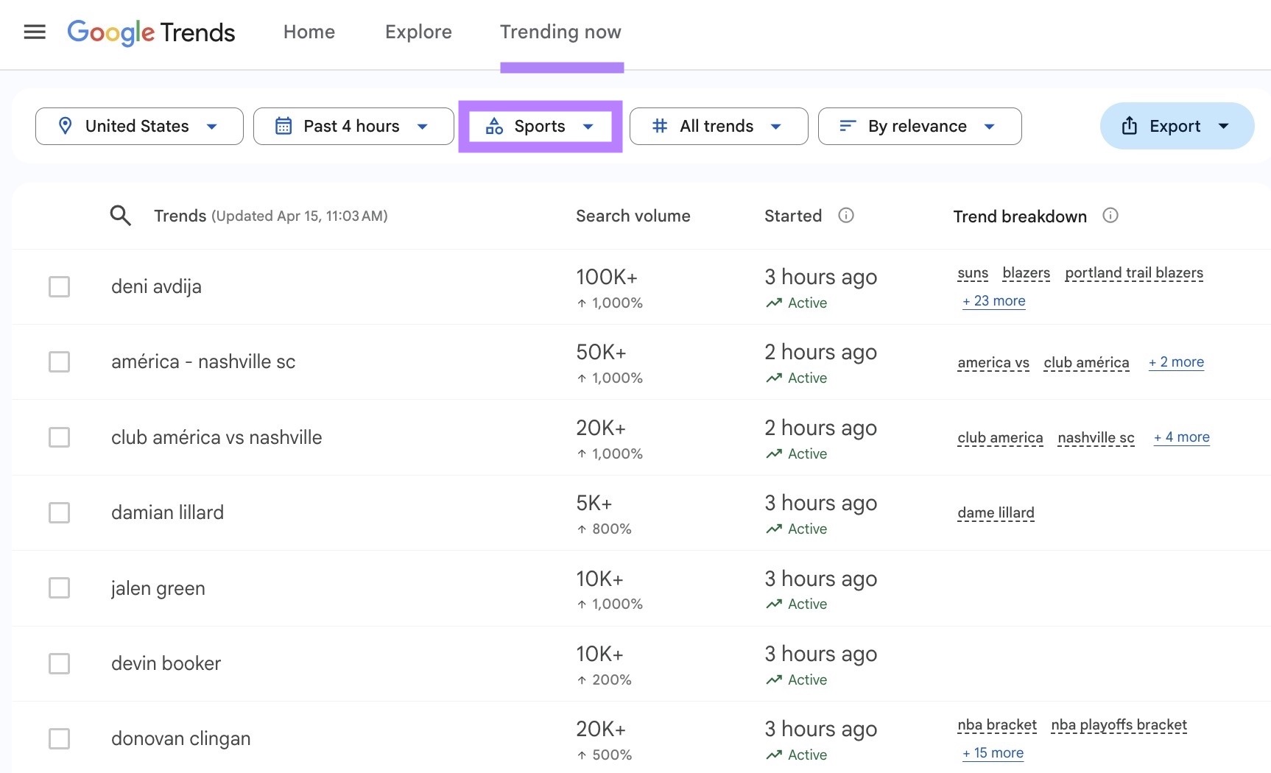
Task: Click the Google Trends logo
Action: [x=151, y=32]
